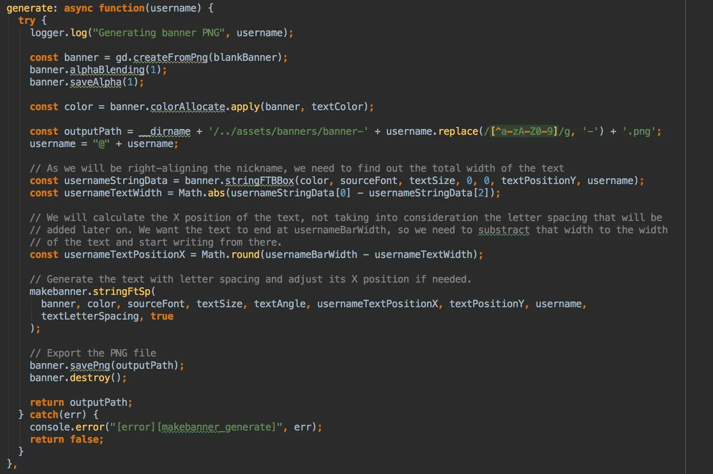The height and width of the screenshot is (474, 713).
Task: Click the 'textColor' argument
Action: (x=337, y=106)
